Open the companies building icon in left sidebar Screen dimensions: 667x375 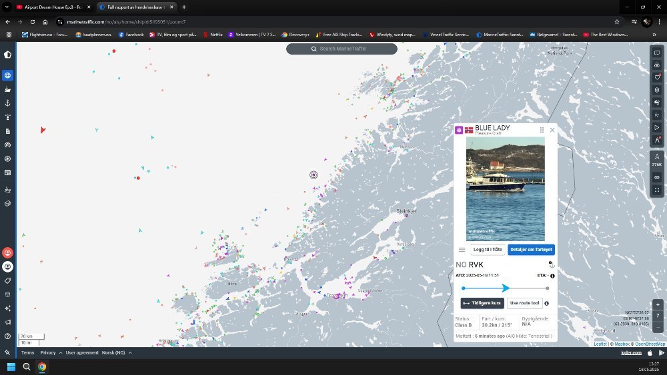click(7, 131)
